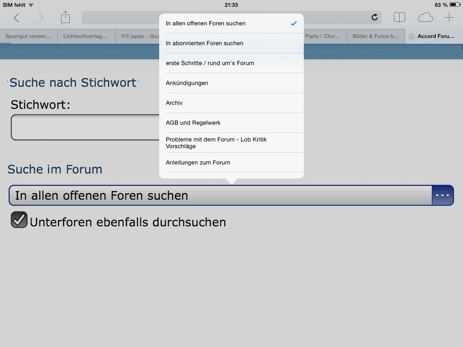Viewport: 463px width, 347px height.
Task: Open the bookmarks book icon
Action: click(399, 18)
